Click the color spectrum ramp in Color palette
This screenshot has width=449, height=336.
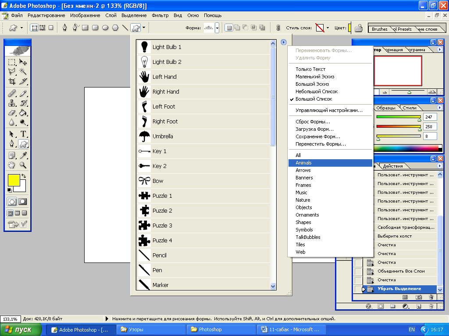pyautogui.click(x=407, y=148)
